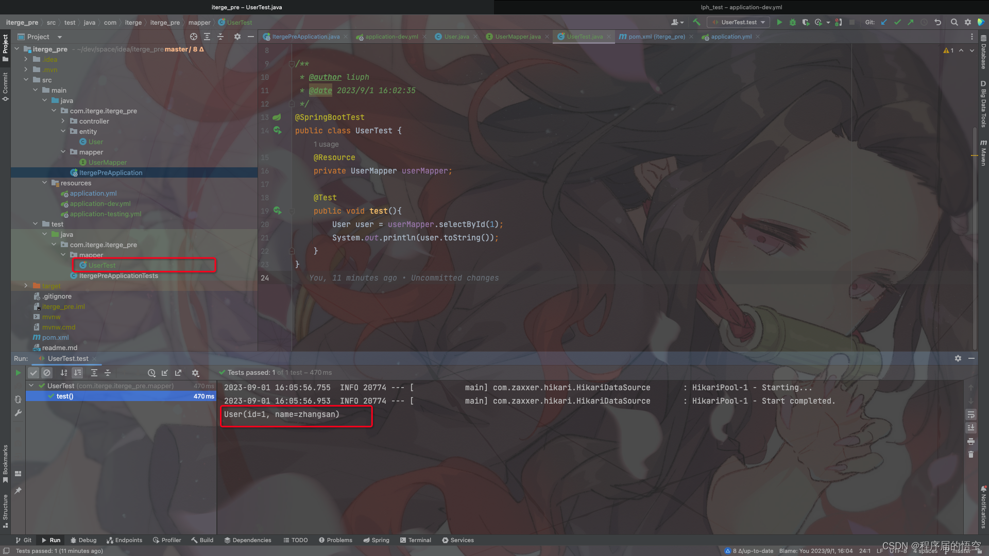989x556 pixels.
Task: Open Test History clock icon
Action: pyautogui.click(x=151, y=373)
